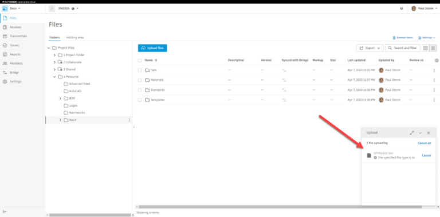Expand the 2 Collaborate folder node
Image resolution: width=440 pixels, height=217 pixels.
pyautogui.click(x=54, y=62)
